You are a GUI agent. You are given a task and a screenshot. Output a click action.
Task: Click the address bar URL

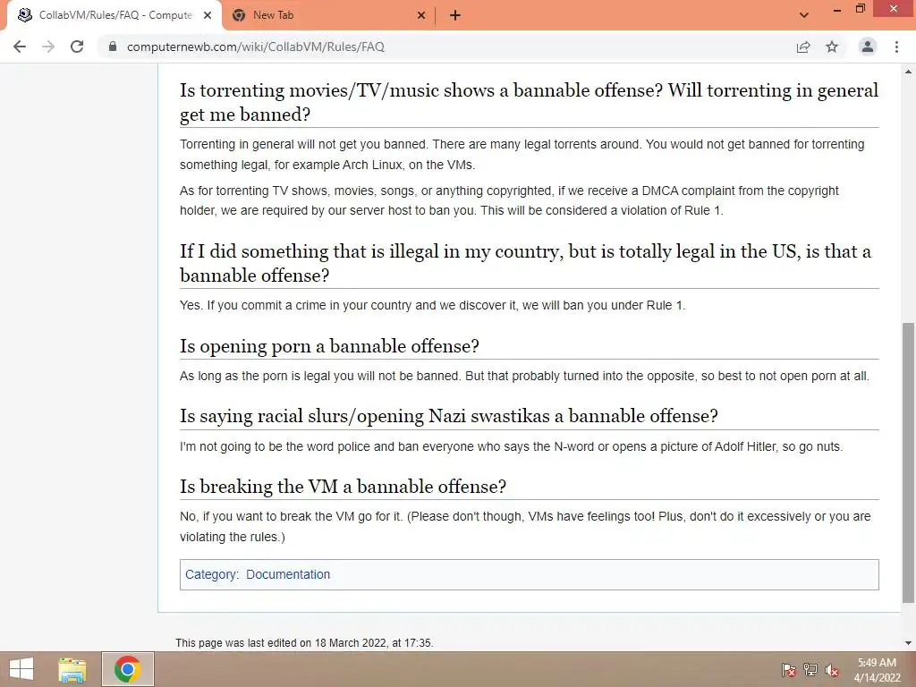click(x=256, y=47)
